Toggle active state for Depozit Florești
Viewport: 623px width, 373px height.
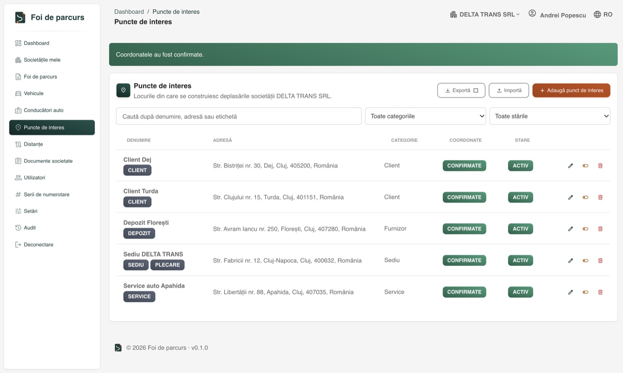(x=586, y=229)
